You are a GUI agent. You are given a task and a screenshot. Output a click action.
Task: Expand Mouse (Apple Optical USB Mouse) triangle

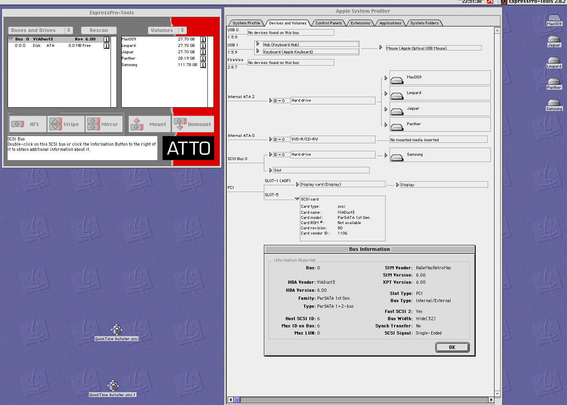pos(381,48)
